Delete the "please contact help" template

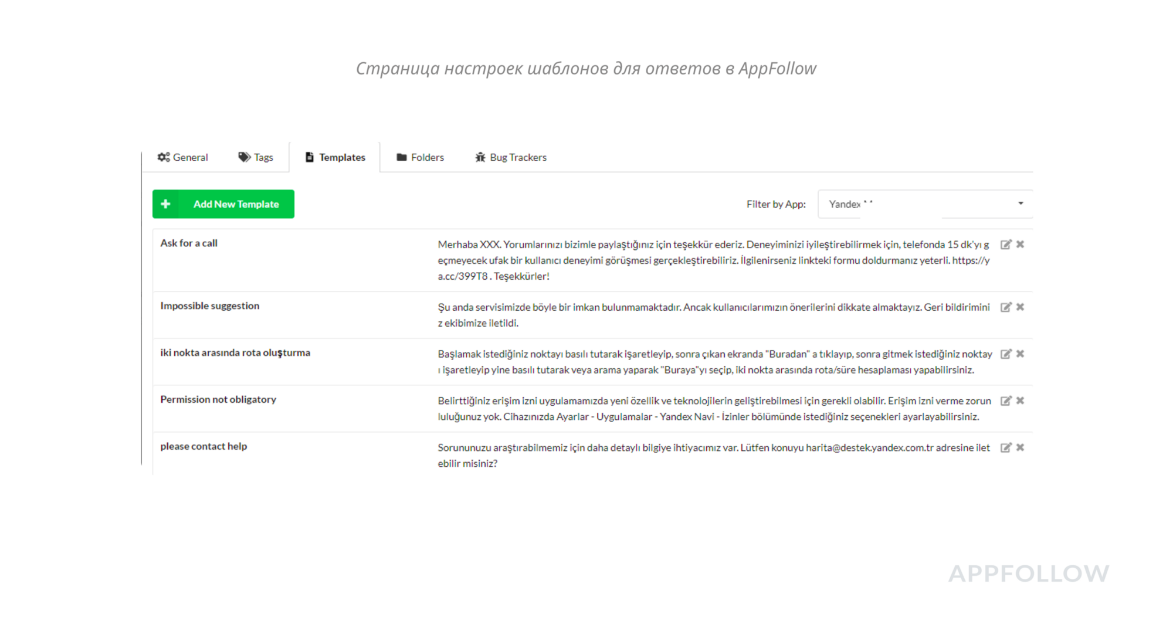[1020, 448]
